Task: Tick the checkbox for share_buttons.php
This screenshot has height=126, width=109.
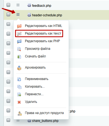Action: pos(8,120)
